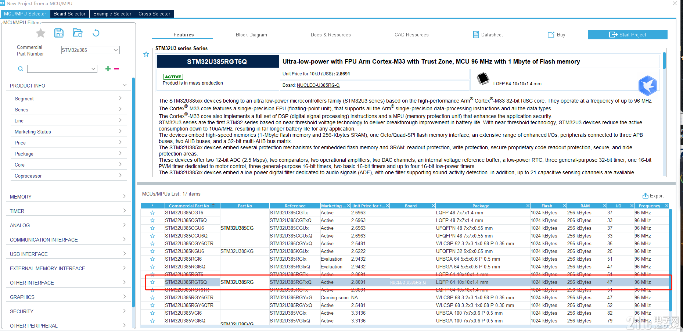The width and height of the screenshot is (683, 332).
Task: Expand the Package filter
Action: click(121, 153)
